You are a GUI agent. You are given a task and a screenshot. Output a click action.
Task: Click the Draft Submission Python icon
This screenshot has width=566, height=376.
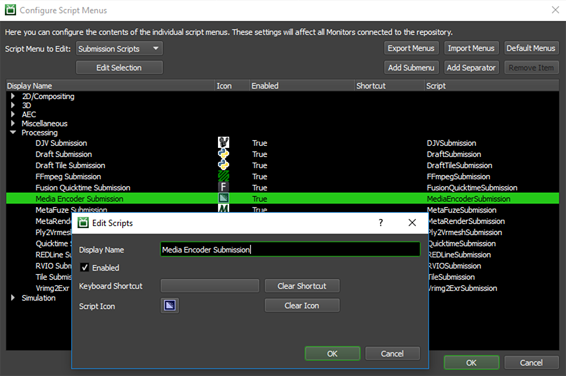(224, 154)
